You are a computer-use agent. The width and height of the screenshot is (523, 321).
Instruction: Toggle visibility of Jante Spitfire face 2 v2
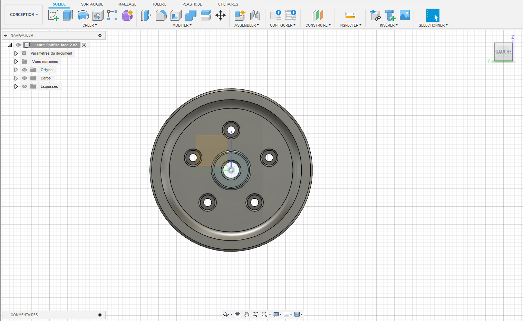coord(18,45)
